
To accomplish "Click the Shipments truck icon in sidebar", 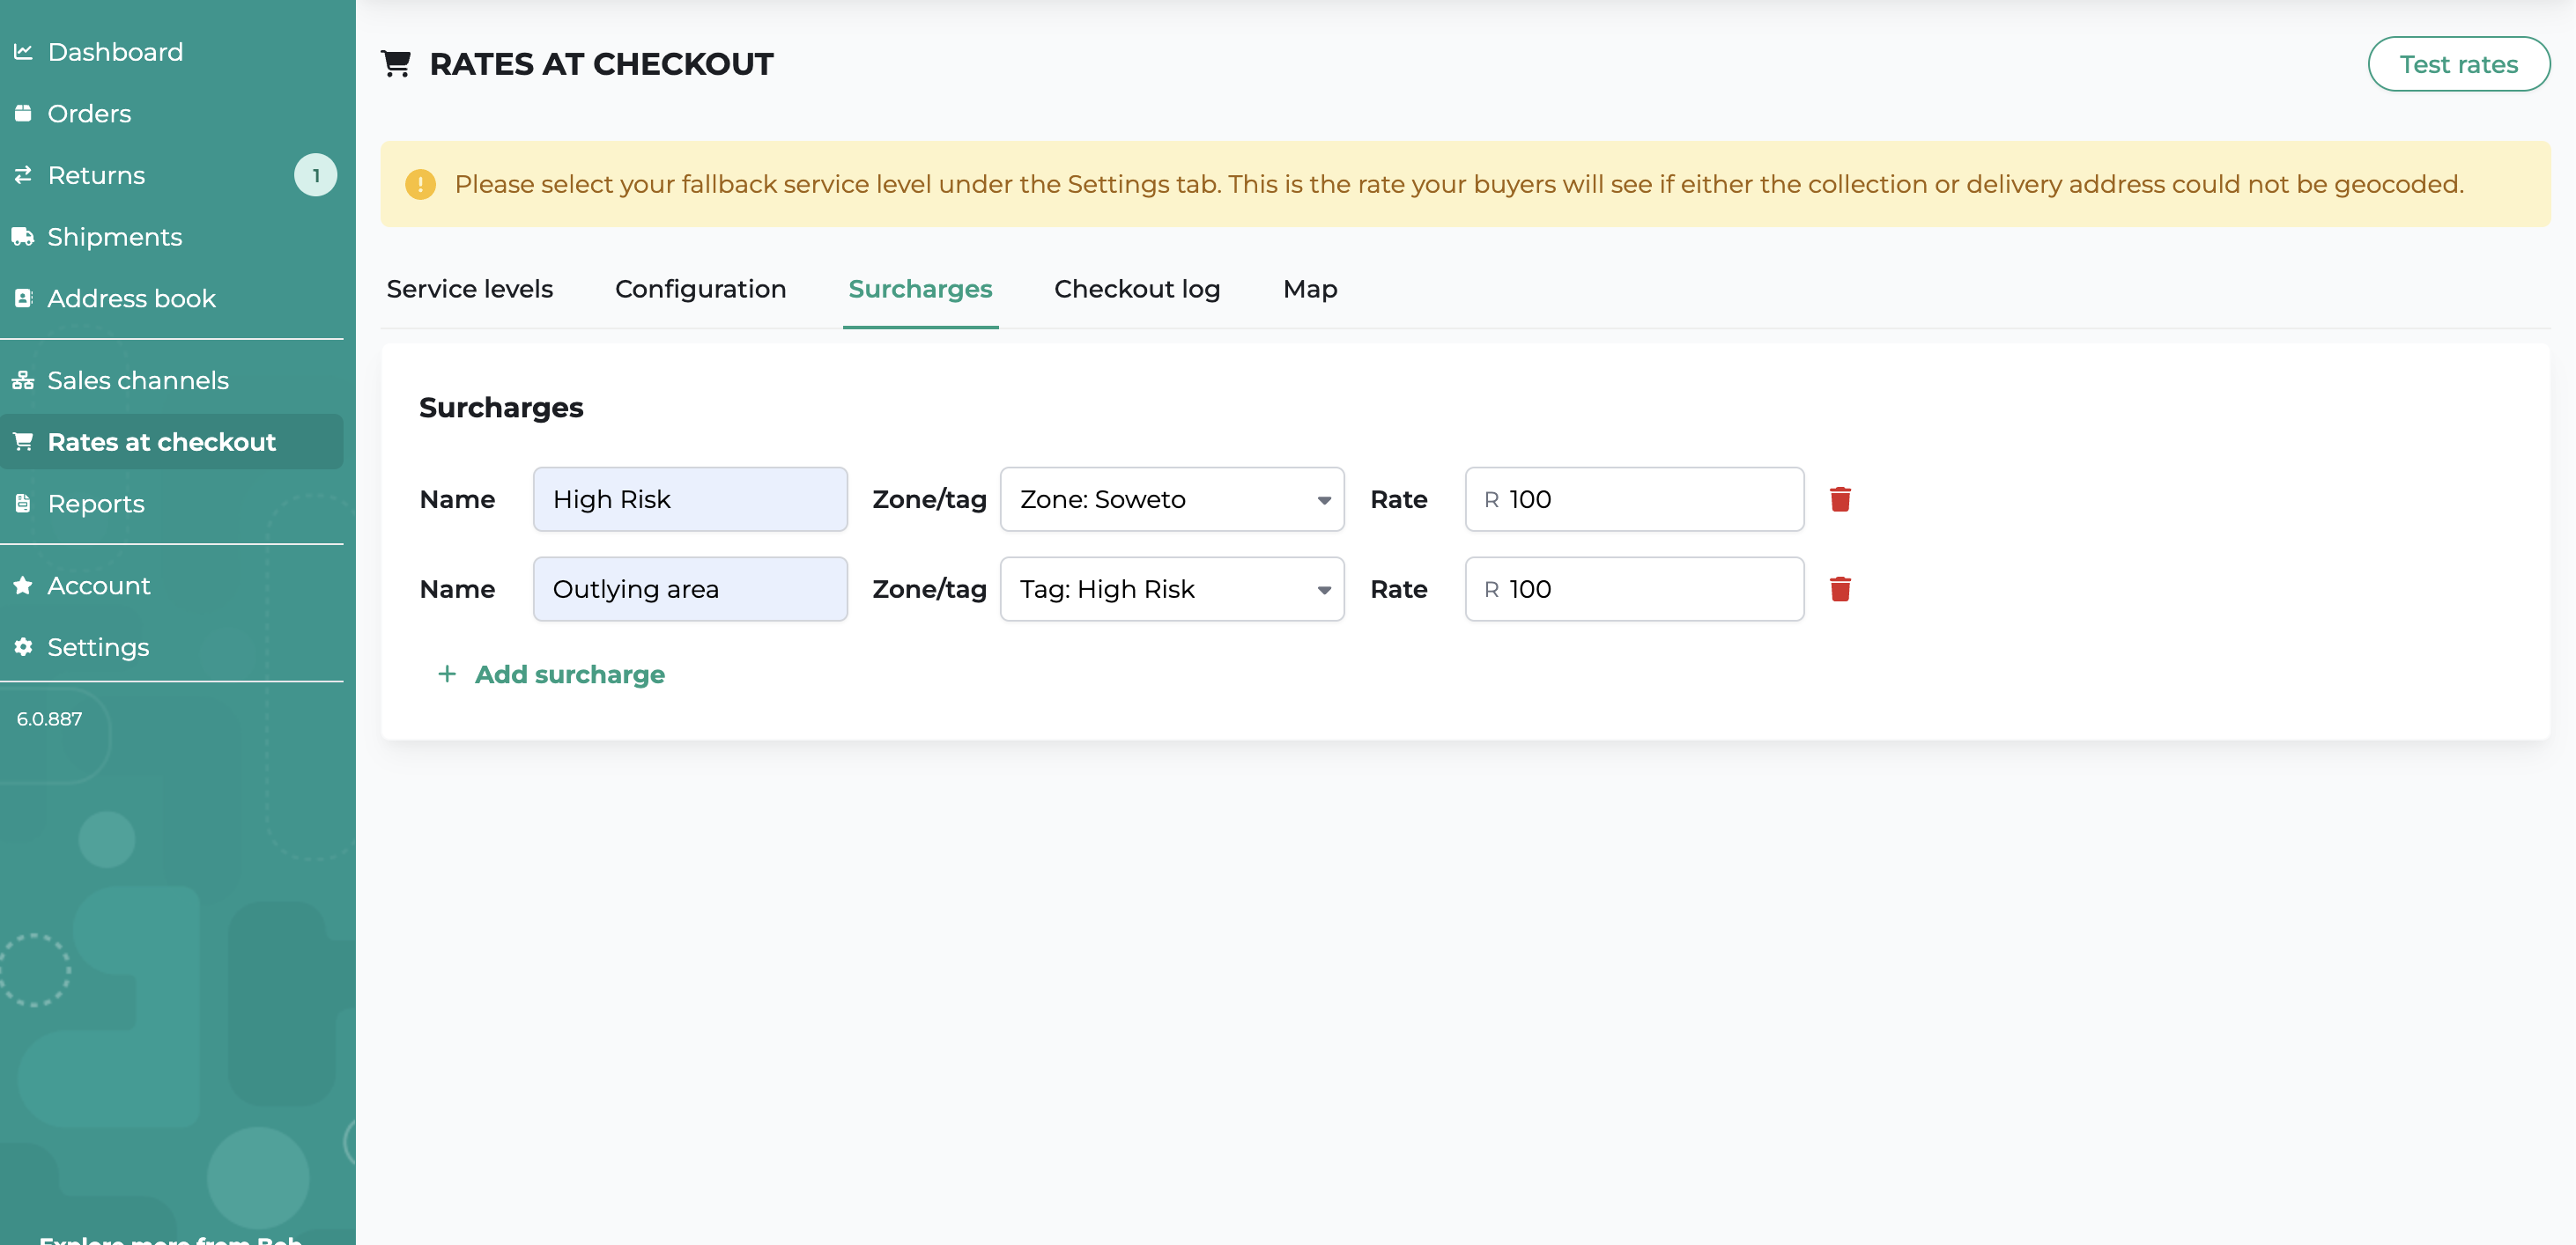I will pos(23,237).
